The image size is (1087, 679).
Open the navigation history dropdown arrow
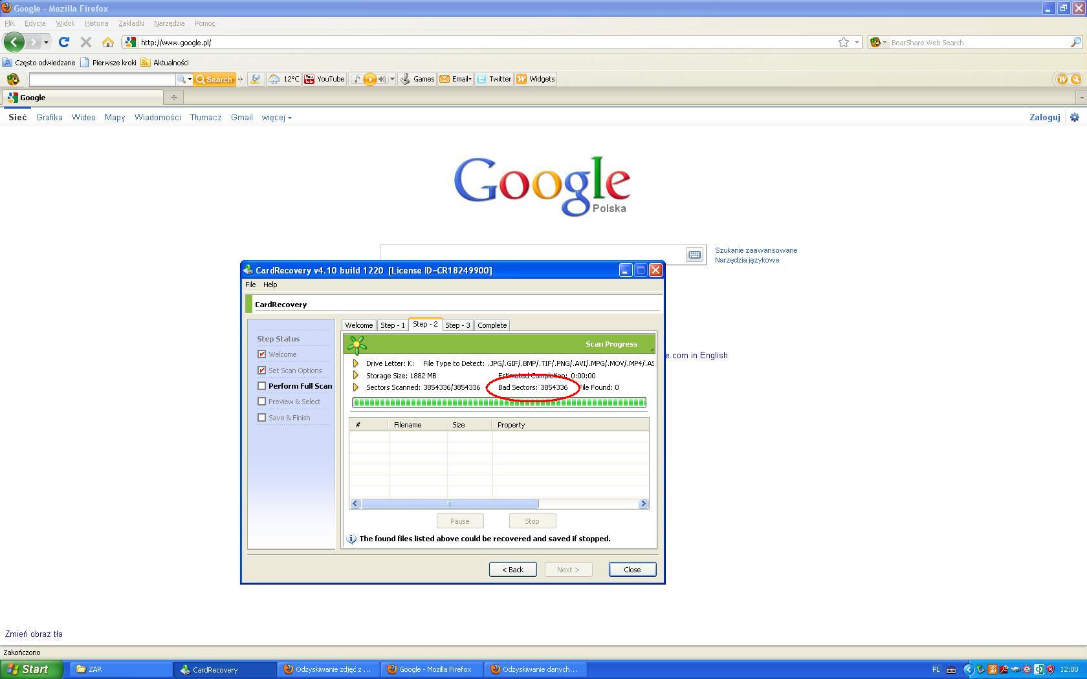pos(46,43)
